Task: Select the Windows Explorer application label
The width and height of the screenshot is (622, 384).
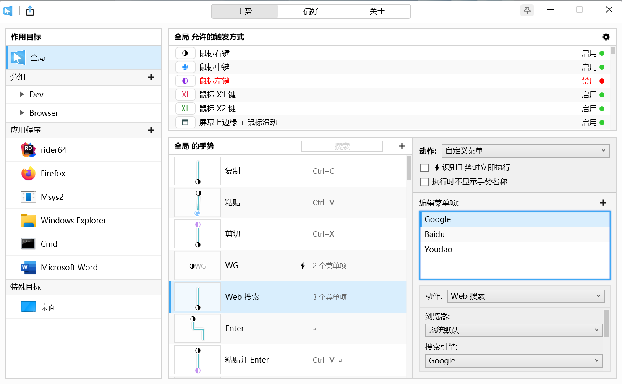Action: click(x=73, y=220)
